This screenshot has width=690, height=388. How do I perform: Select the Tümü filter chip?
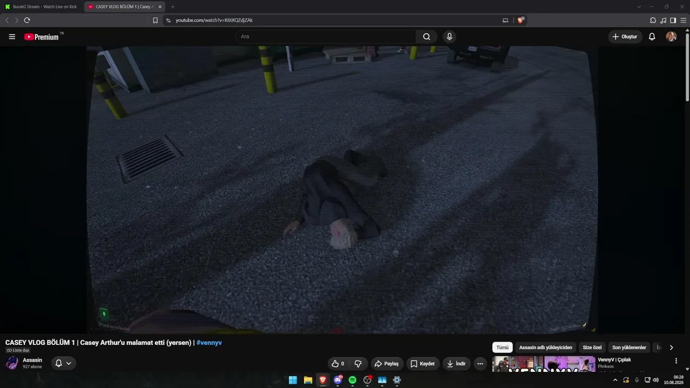tap(502, 348)
